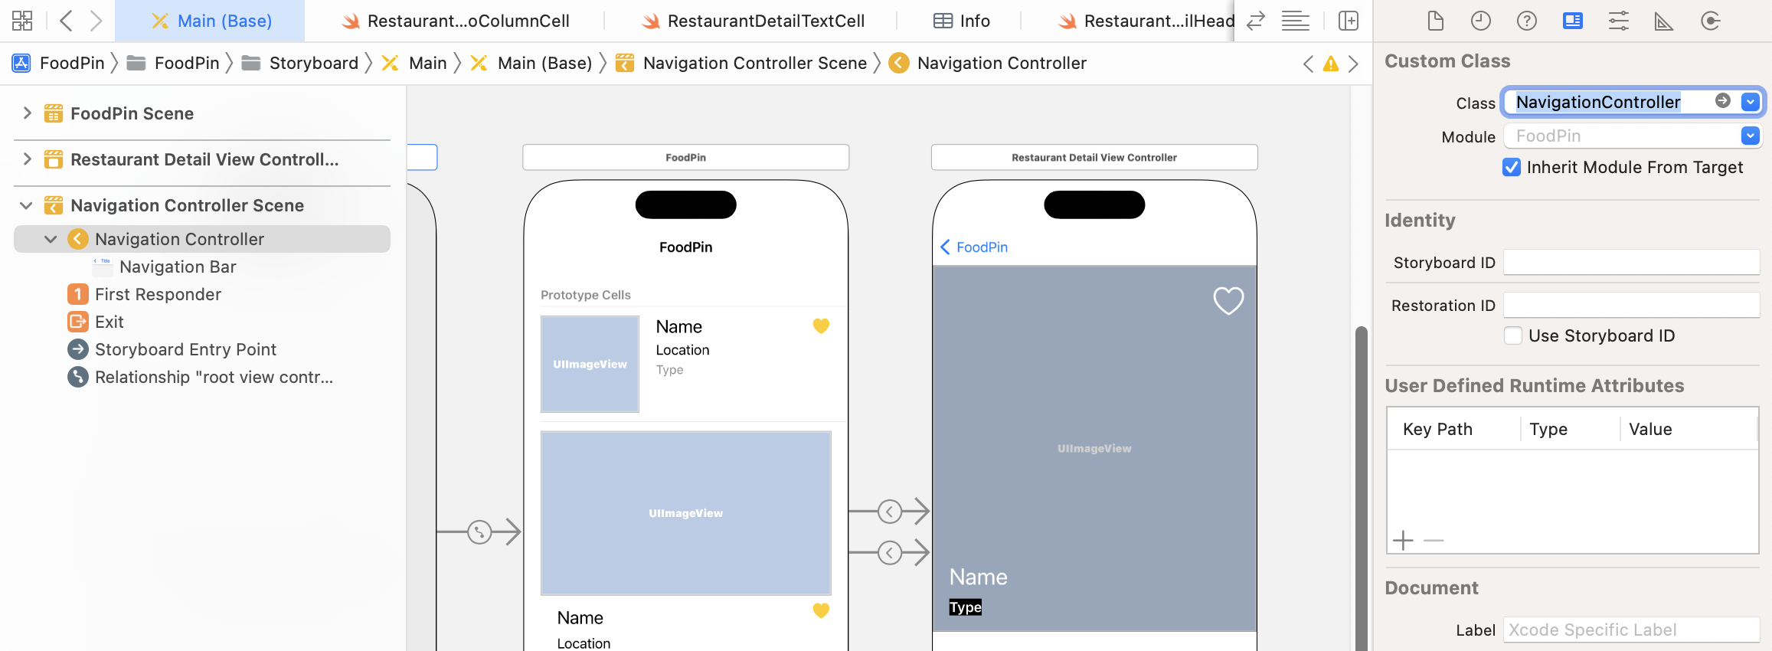Click Storyboard folder in breadcrumb

(x=300, y=63)
